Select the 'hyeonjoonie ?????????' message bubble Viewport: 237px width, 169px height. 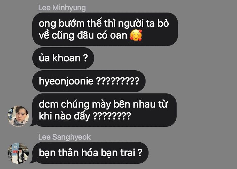pos(89,81)
